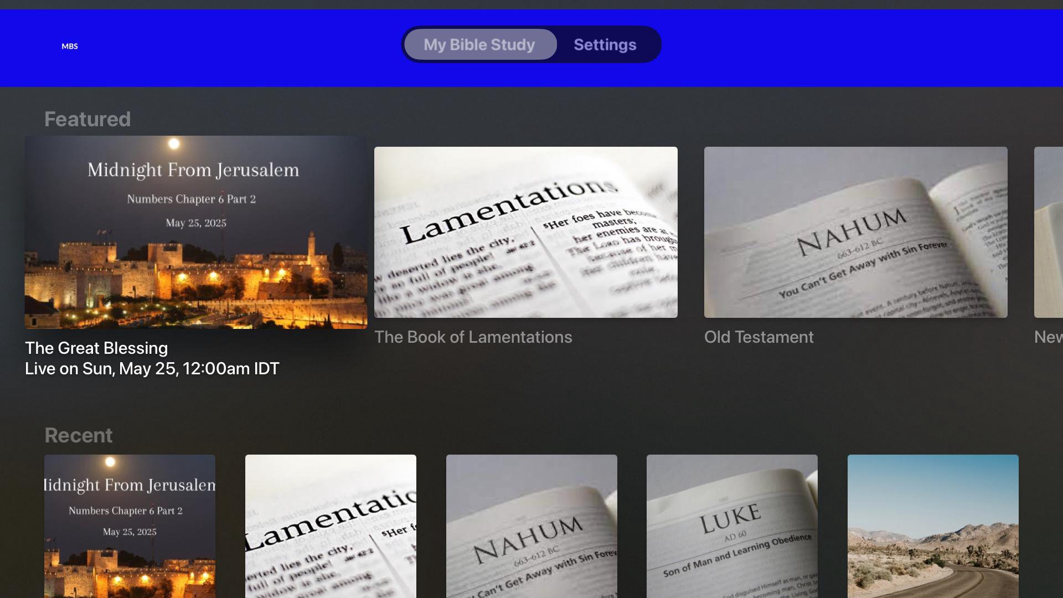Open recent Lamentations thumbnail
Screen dimensions: 1063x598
point(331,526)
